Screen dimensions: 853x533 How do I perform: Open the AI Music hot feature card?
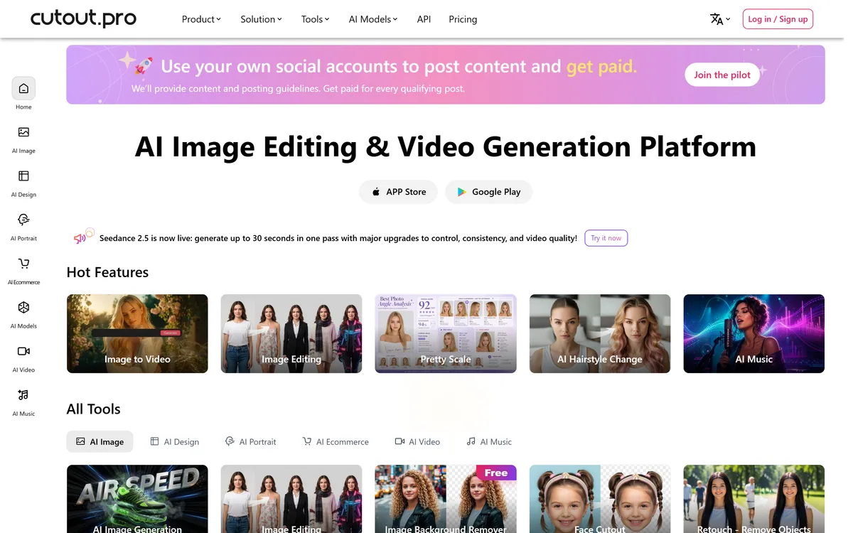pyautogui.click(x=754, y=333)
